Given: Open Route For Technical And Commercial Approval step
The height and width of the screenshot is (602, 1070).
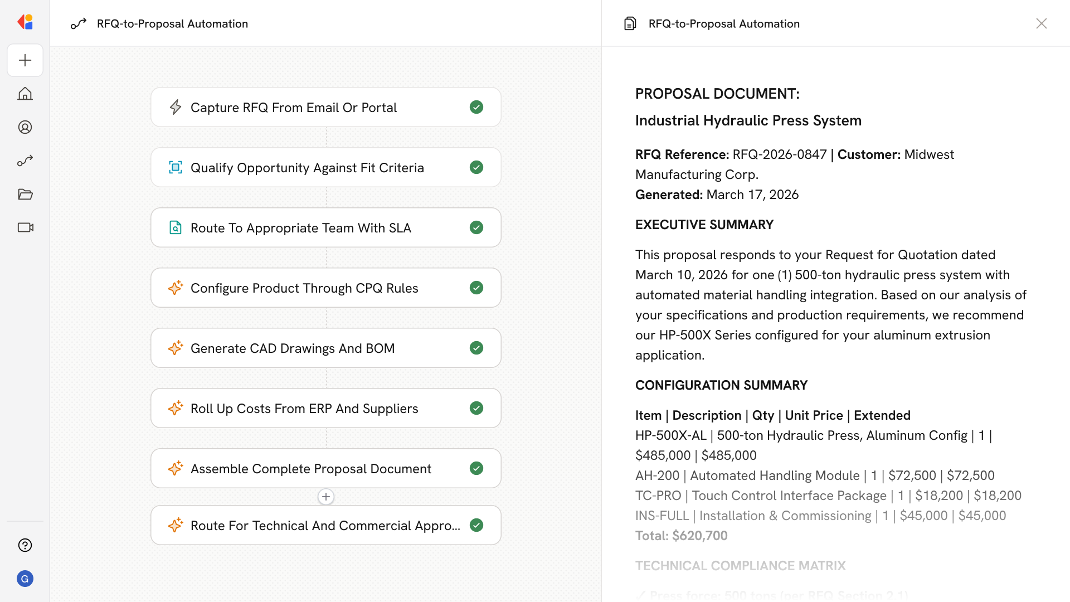Looking at the screenshot, I should 325,525.
